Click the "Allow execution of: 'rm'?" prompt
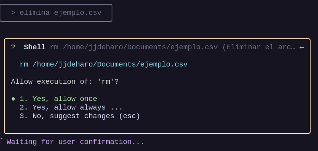318x151 pixels. tap(65, 81)
